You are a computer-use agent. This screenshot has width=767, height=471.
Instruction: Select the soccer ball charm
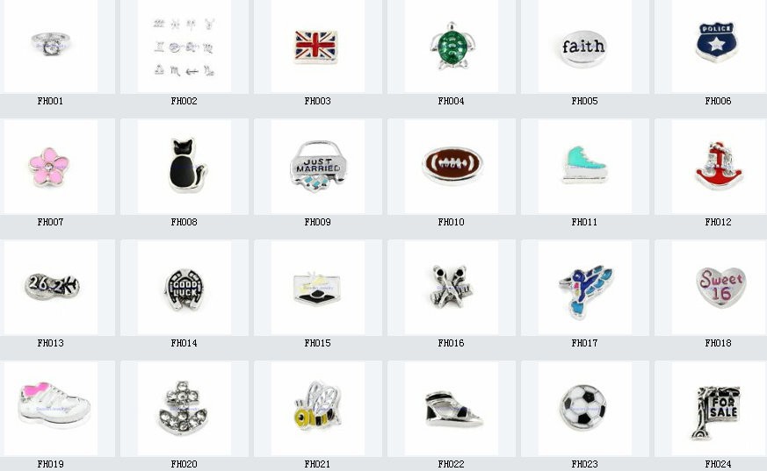[583, 407]
